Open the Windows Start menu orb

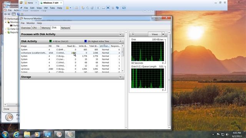coord(5,135)
